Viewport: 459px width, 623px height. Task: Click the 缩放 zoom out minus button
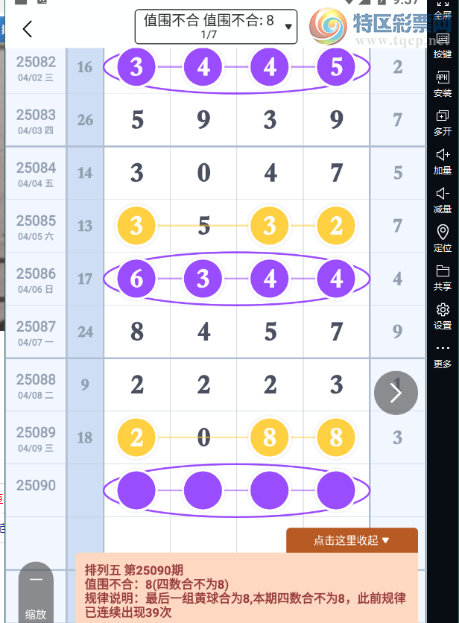pos(36,580)
